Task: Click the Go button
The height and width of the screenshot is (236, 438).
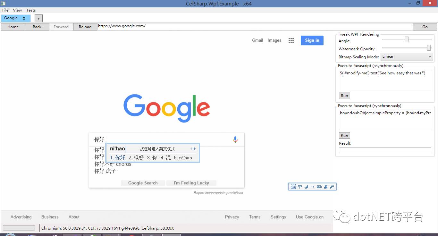Action: click(425, 27)
